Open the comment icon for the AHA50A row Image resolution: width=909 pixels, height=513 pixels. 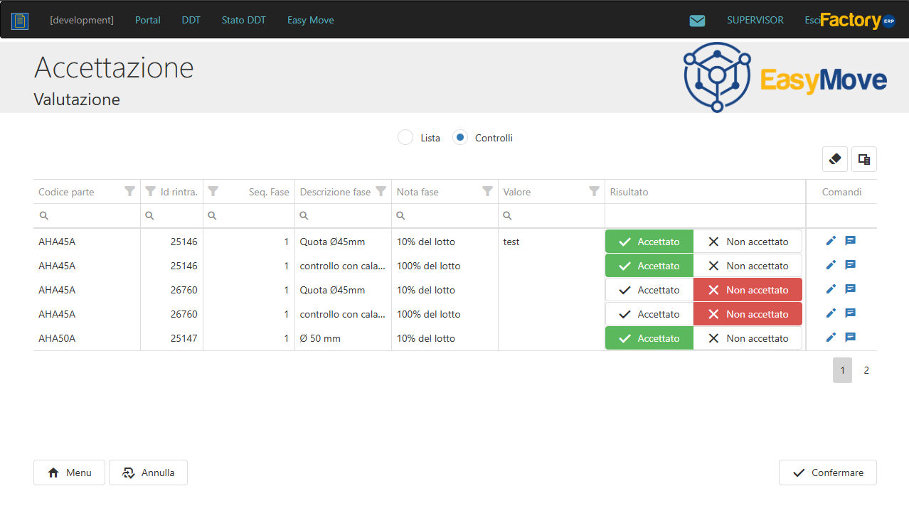[x=850, y=337]
